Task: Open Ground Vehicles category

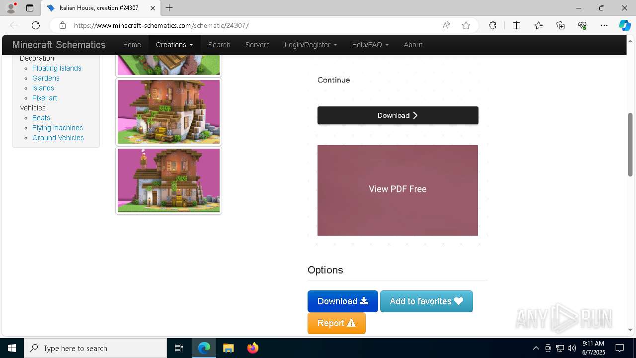Action: 58,138
